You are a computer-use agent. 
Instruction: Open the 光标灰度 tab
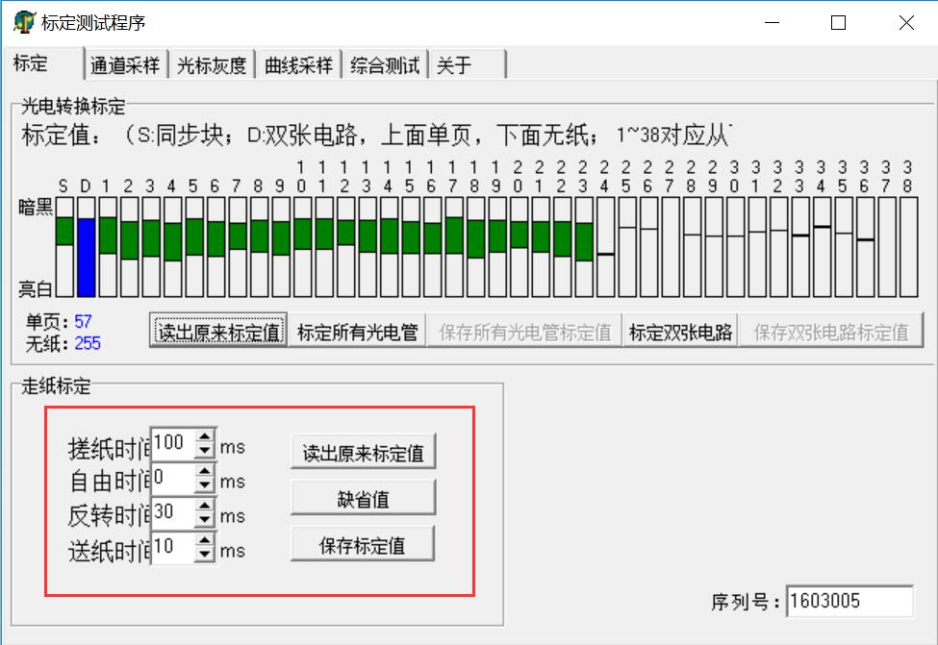tap(212, 65)
